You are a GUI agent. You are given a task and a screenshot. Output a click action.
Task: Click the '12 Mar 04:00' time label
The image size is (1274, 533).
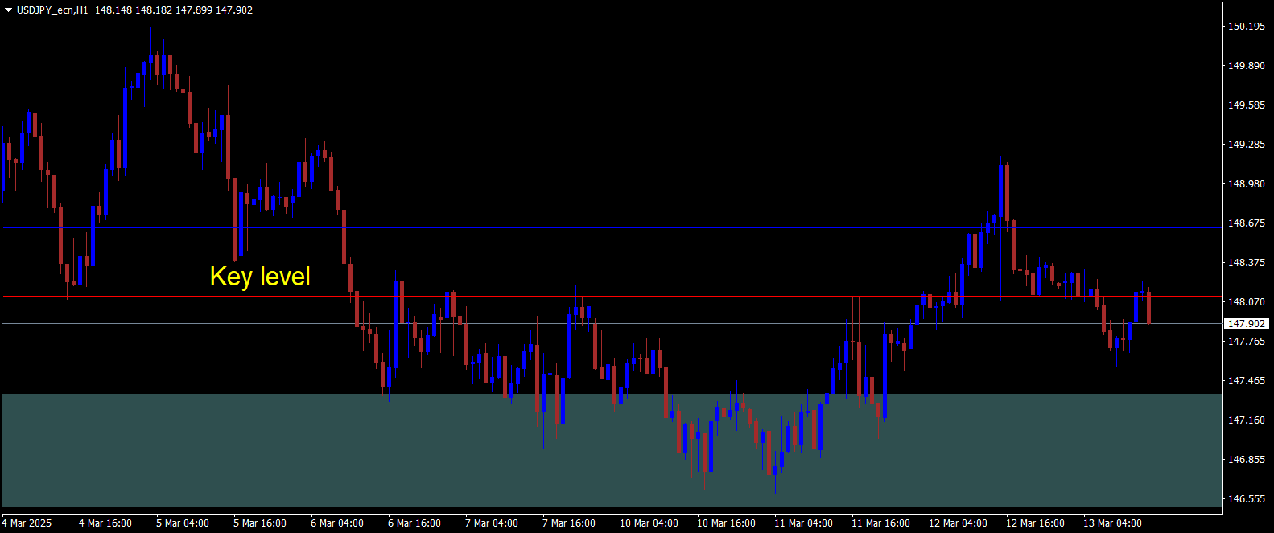(x=959, y=523)
